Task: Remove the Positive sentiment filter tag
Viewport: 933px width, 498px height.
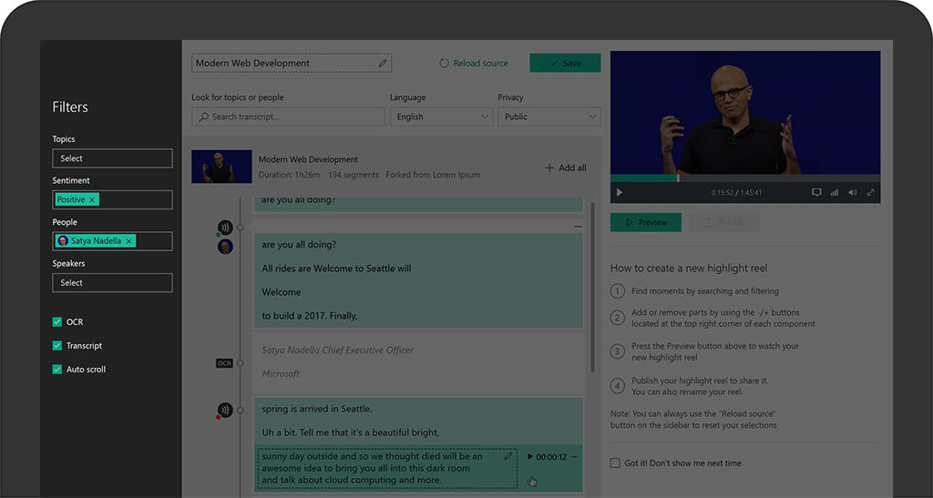Action: (x=93, y=199)
